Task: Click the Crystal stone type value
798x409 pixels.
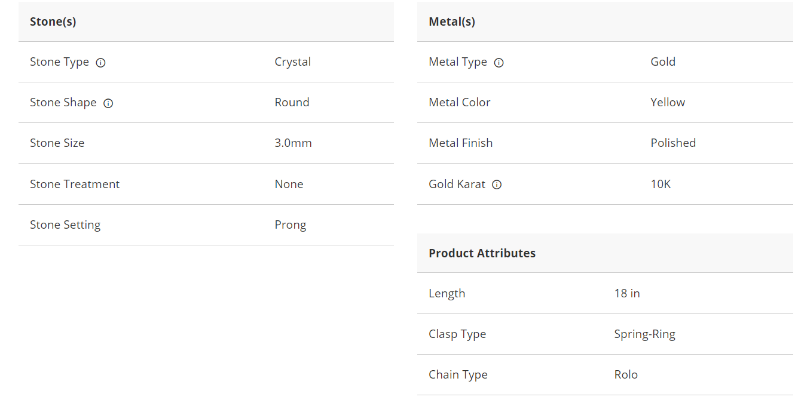Action: click(292, 62)
